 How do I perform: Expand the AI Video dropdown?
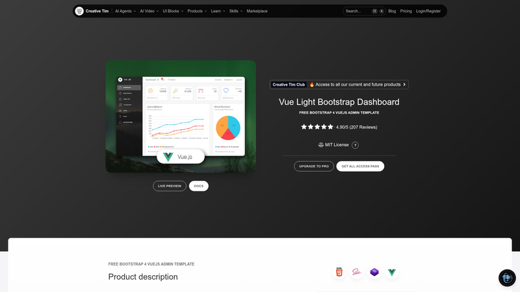pos(149,11)
